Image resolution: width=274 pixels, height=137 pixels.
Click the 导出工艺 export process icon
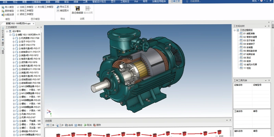pyautogui.click(x=58, y=7)
